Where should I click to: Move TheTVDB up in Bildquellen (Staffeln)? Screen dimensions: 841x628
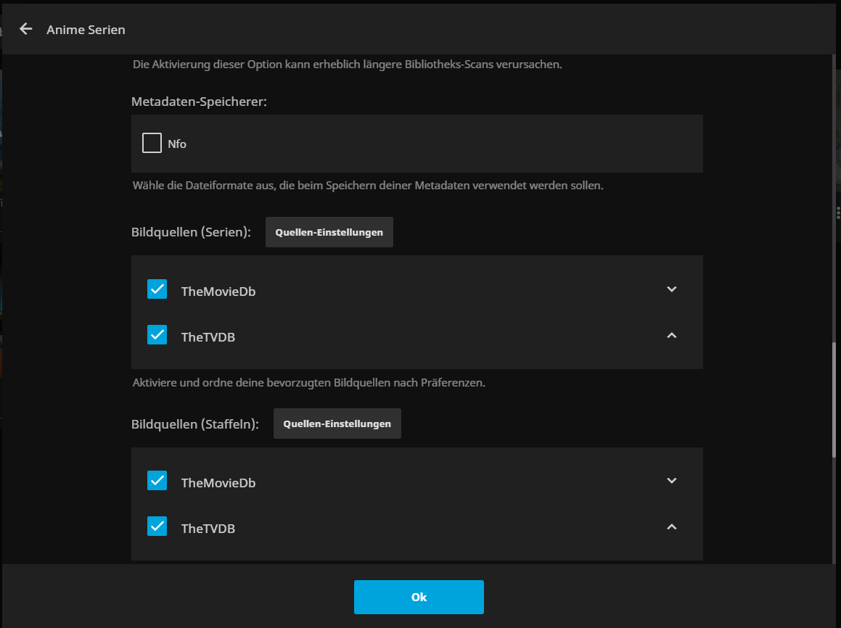tap(671, 526)
